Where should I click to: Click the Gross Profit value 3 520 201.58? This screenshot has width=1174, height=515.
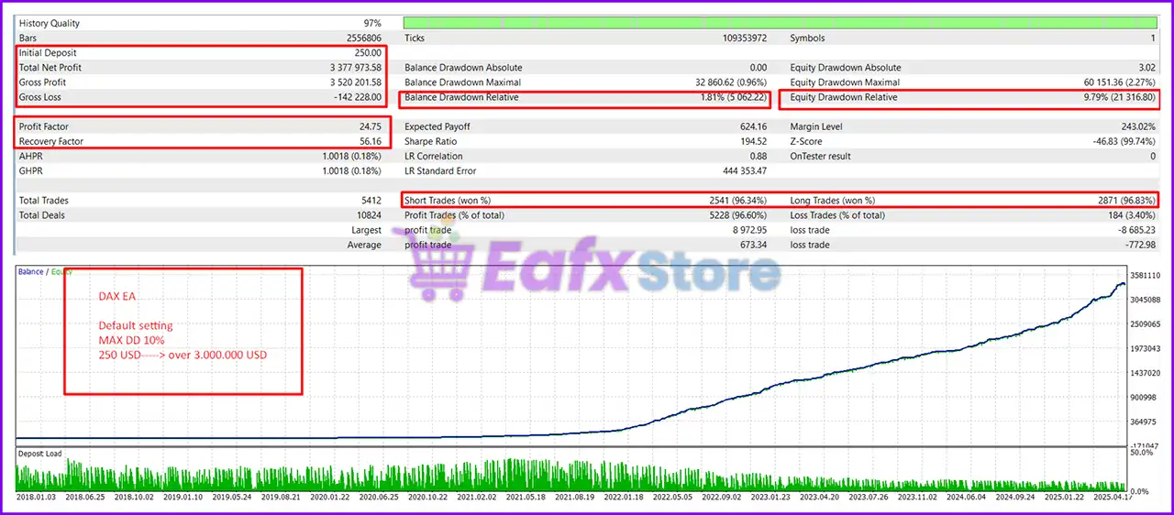355,82
